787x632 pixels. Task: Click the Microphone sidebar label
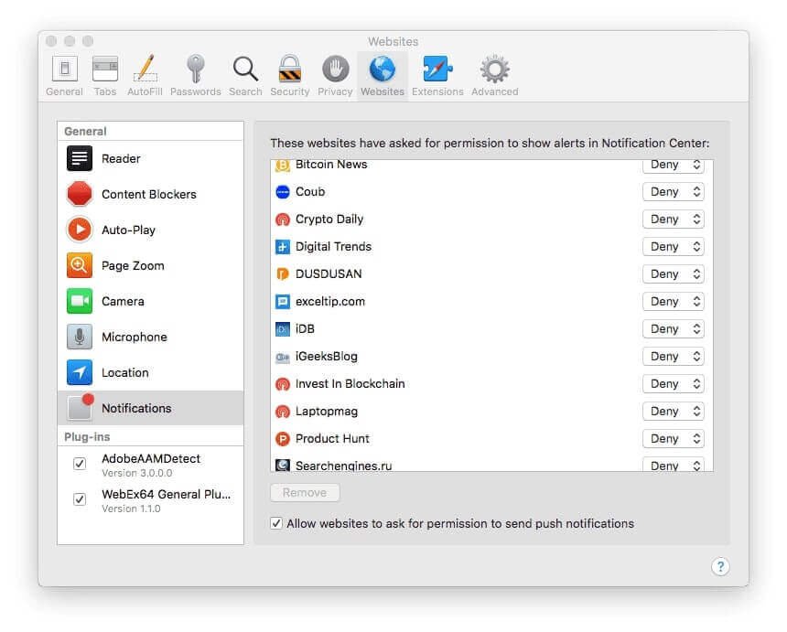(x=135, y=337)
